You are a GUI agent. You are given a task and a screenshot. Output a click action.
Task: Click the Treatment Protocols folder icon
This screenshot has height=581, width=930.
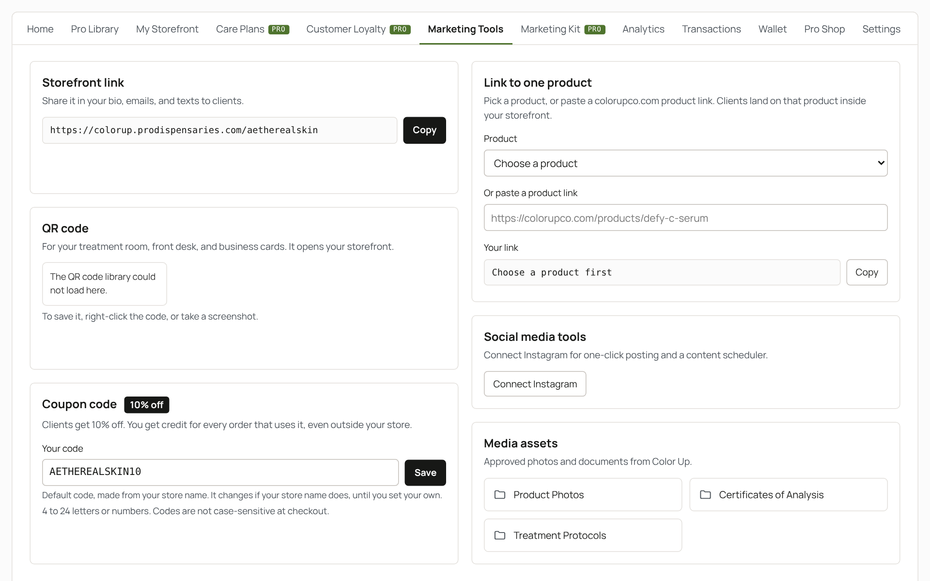pos(499,535)
